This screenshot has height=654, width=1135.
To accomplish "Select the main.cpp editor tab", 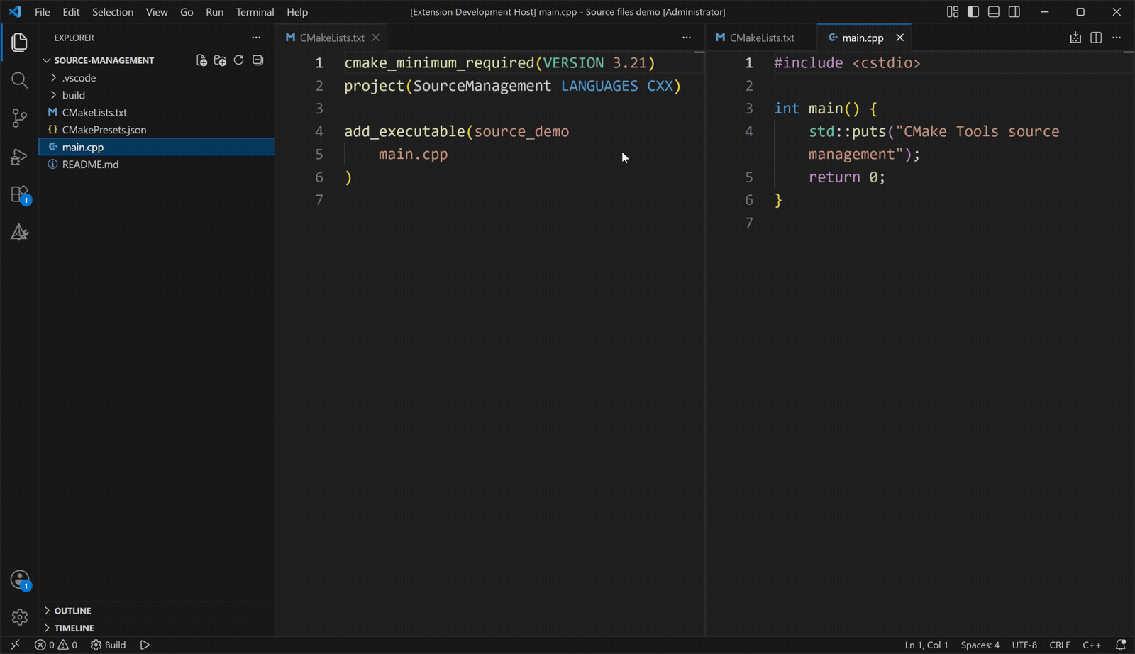I will tap(863, 38).
